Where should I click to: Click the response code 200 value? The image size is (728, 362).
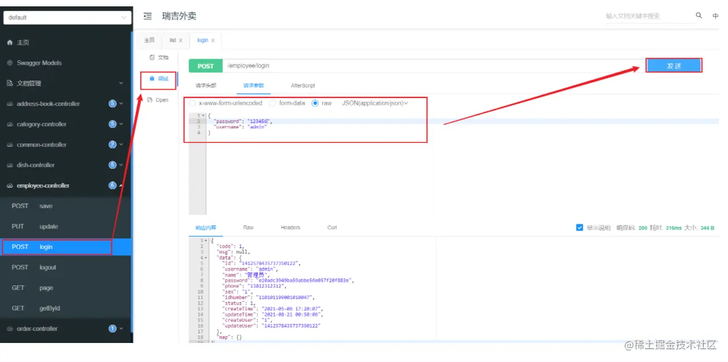point(643,228)
